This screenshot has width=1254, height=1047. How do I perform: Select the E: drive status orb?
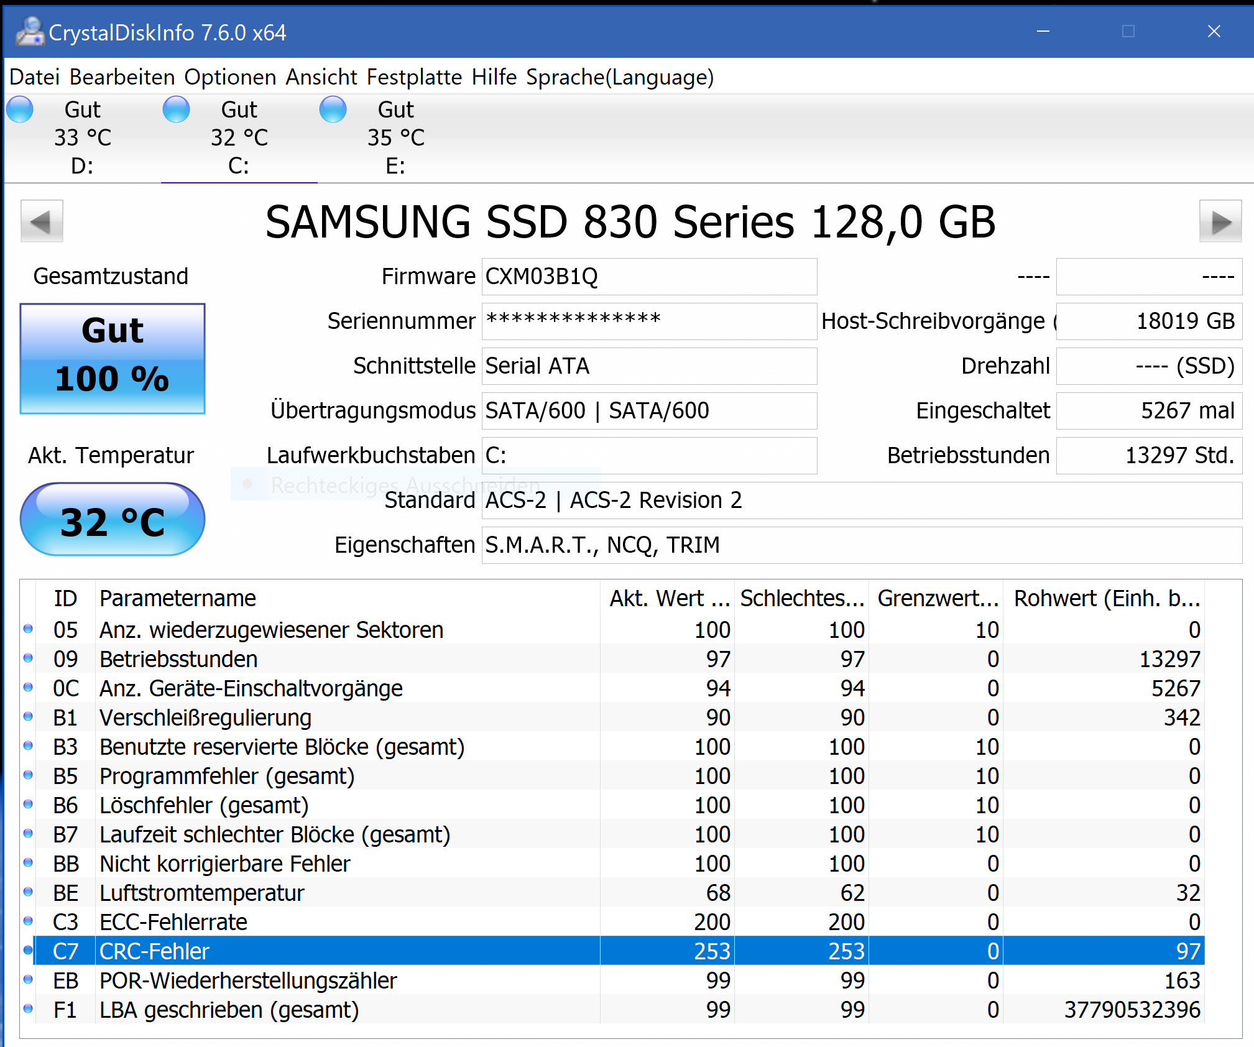point(333,110)
